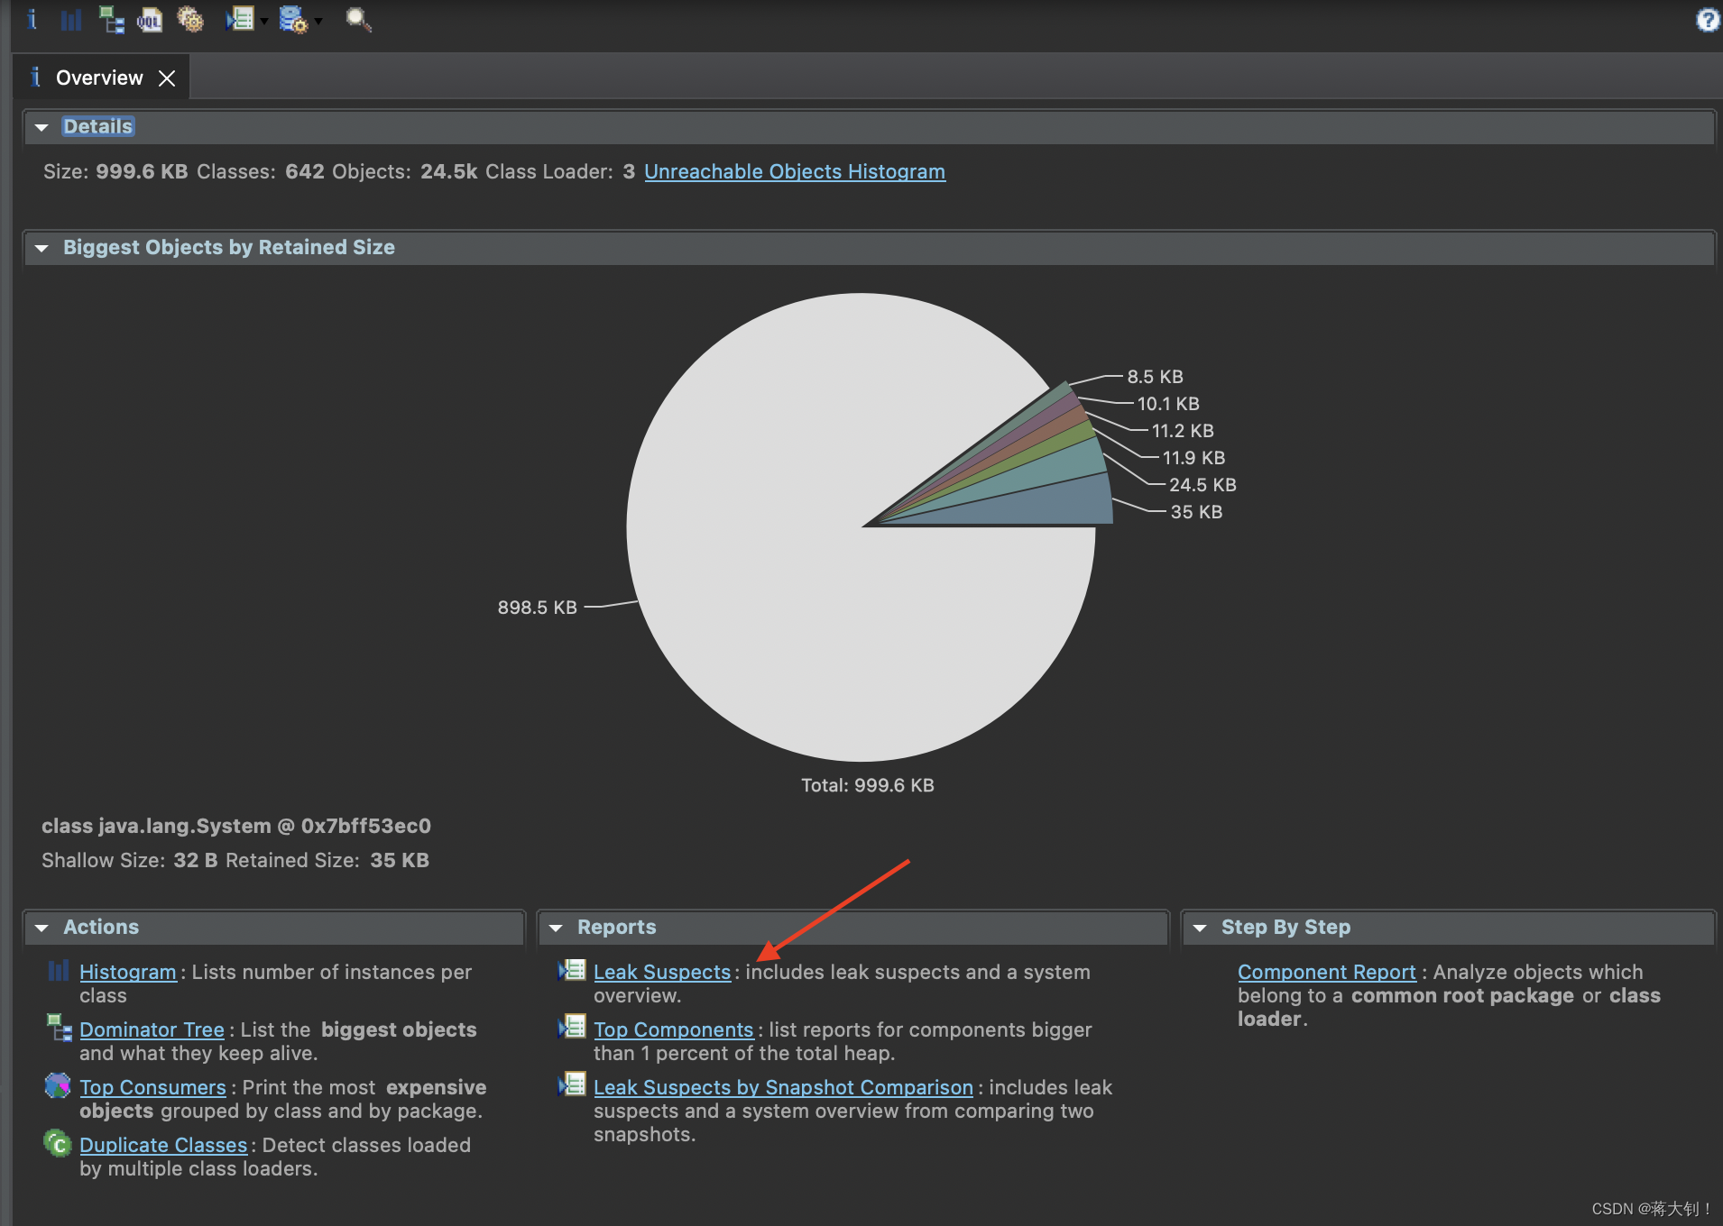Click report icon beside Leak Suspects by Snapshot Comparison
Viewport: 1723px width, 1226px height.
[x=572, y=1084]
